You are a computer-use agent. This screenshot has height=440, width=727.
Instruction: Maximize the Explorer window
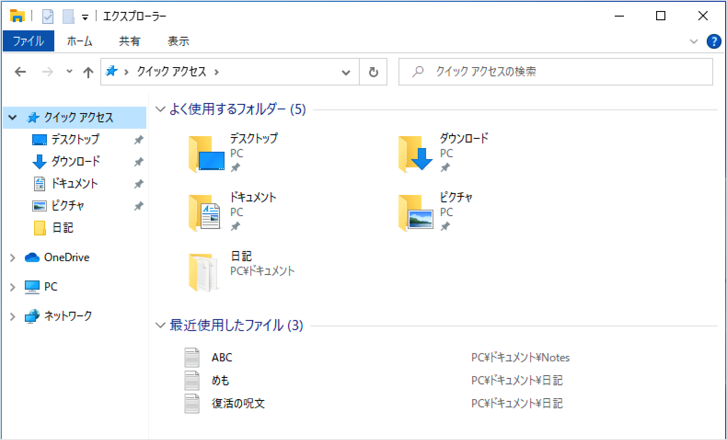661,16
